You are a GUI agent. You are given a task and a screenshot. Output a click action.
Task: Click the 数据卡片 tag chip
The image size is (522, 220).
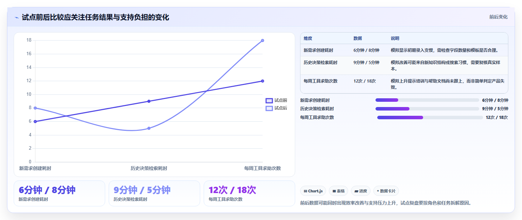(386, 191)
